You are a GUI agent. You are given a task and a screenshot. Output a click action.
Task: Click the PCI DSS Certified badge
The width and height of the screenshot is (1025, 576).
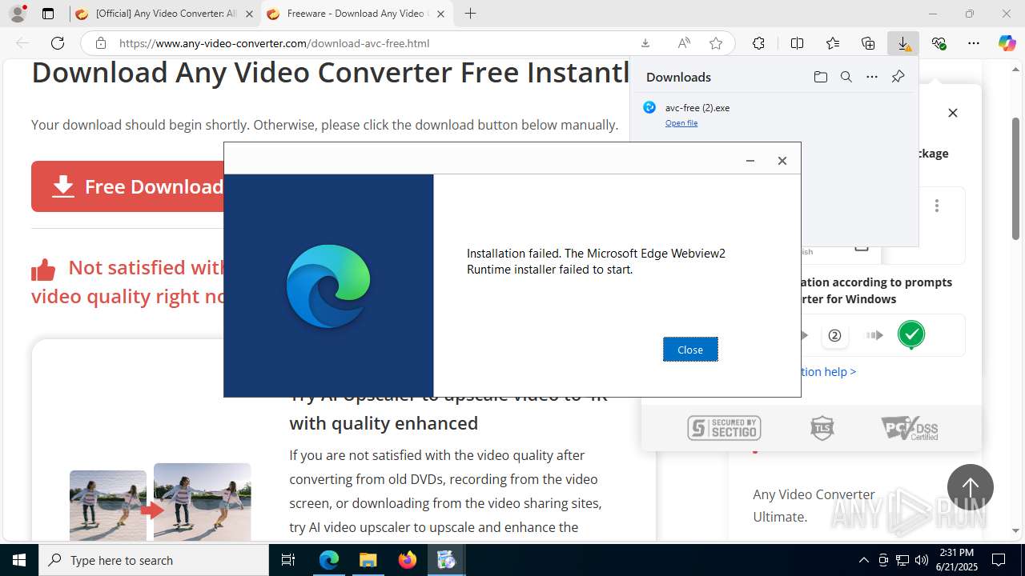[x=910, y=428]
